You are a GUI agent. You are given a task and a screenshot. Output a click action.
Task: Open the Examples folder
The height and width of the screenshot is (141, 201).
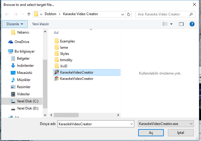67,41
